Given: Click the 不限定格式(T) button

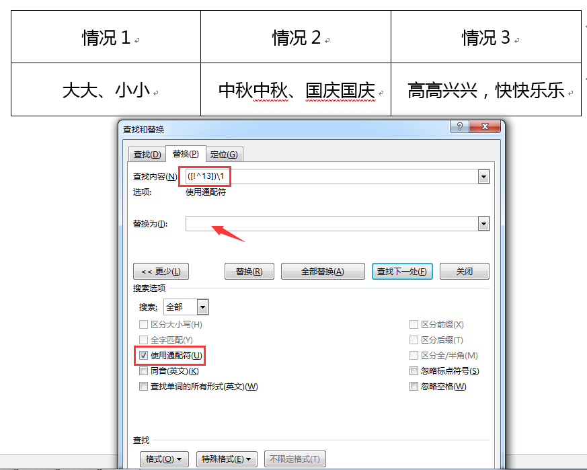Looking at the screenshot, I should 295,459.
